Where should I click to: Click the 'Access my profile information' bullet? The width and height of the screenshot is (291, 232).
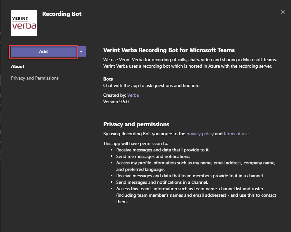pos(196,163)
